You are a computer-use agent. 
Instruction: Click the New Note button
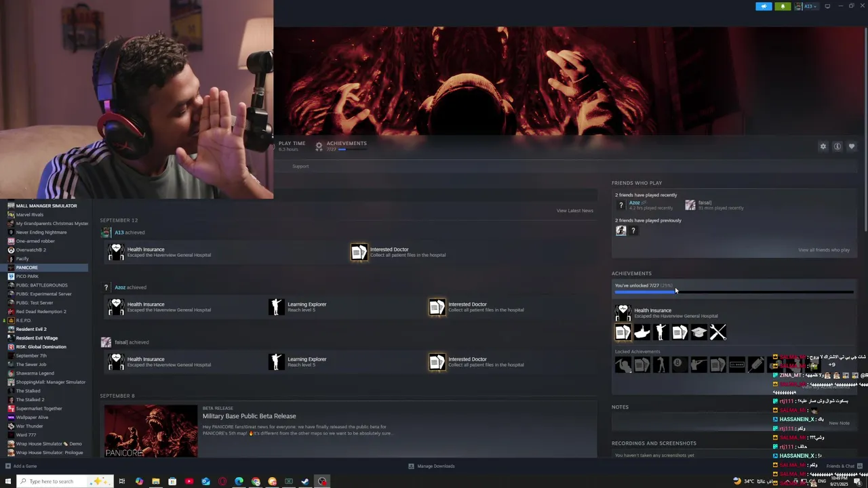click(839, 423)
